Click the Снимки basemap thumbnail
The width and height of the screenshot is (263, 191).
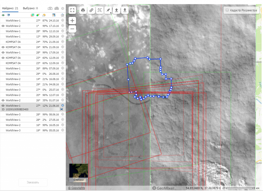(x=79, y=173)
